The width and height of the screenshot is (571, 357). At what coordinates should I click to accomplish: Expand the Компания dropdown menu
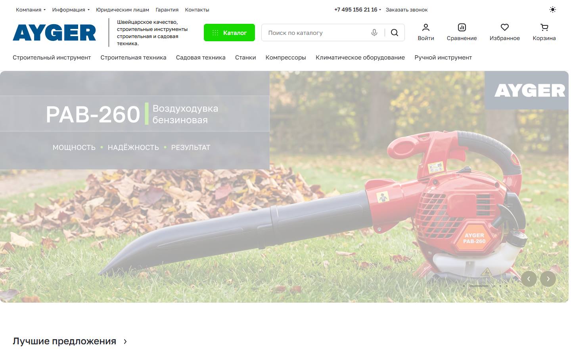point(31,10)
